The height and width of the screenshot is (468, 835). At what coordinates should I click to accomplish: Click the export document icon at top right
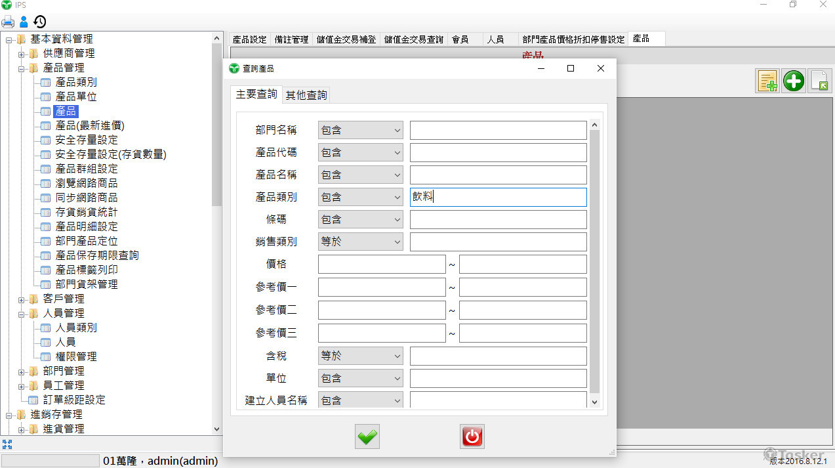pos(820,81)
